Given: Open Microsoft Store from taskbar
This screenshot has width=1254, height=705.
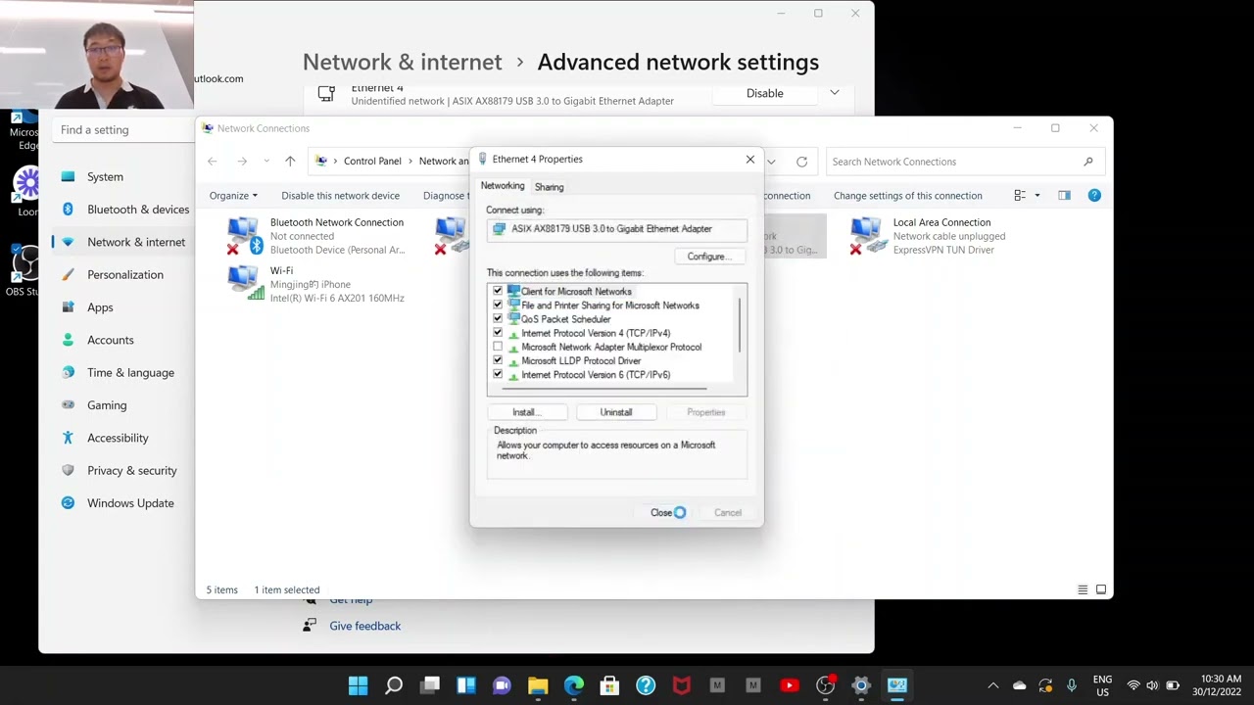Looking at the screenshot, I should coord(609,685).
